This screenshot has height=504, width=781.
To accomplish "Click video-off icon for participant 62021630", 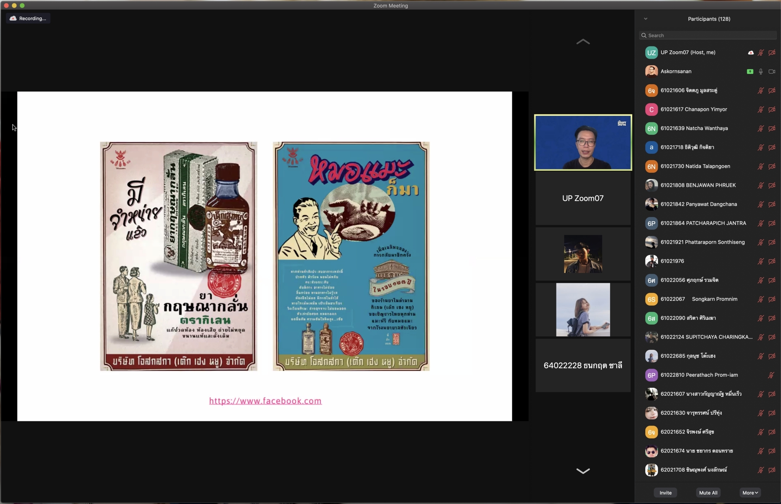I will click(772, 413).
